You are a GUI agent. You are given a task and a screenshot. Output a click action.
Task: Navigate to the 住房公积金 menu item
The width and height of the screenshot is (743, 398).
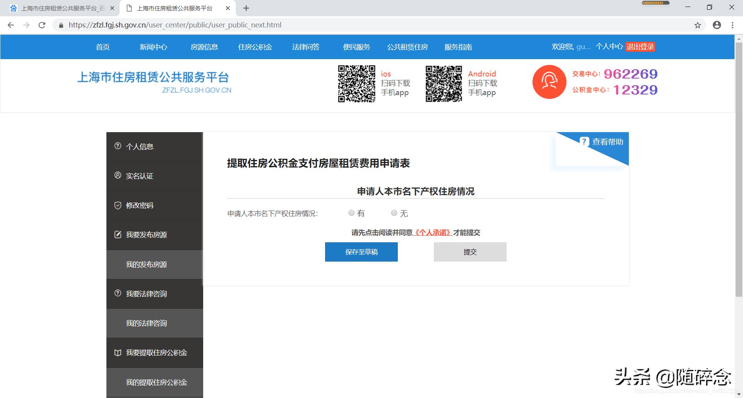(x=255, y=47)
